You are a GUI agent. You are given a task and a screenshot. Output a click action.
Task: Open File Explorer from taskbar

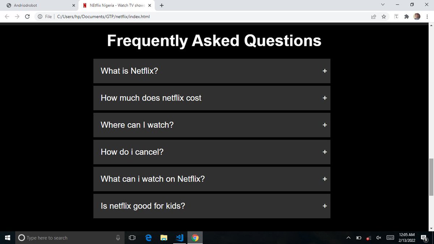click(164, 237)
